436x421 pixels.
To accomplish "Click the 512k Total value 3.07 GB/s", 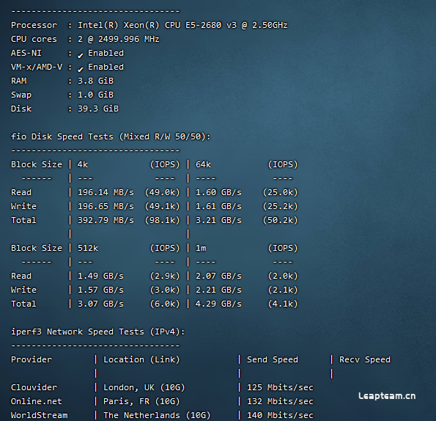I will (x=100, y=304).
